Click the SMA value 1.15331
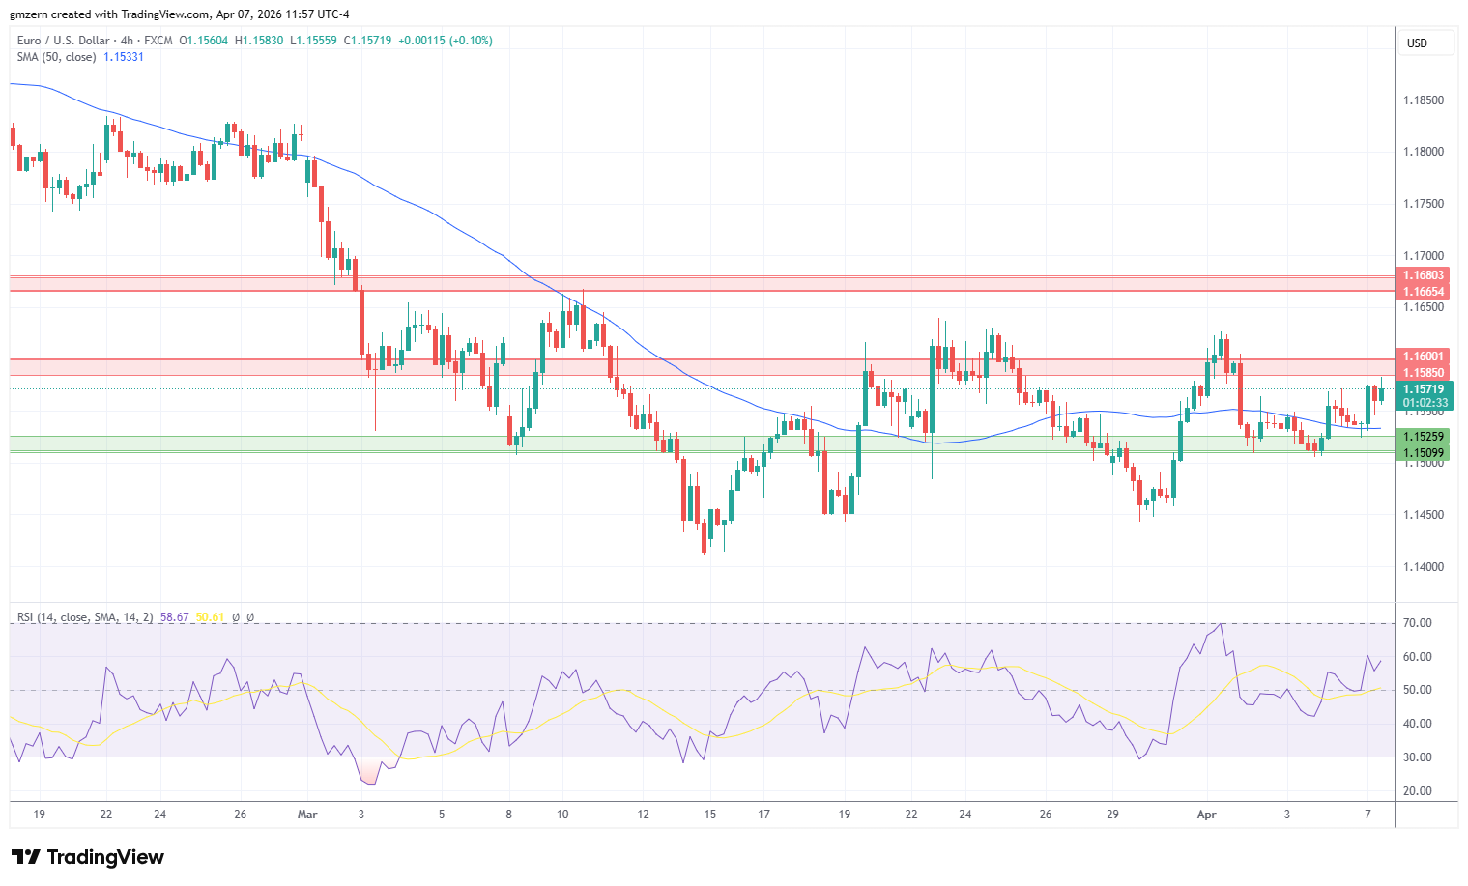Image resolution: width=1468 pixels, height=886 pixels. [124, 57]
